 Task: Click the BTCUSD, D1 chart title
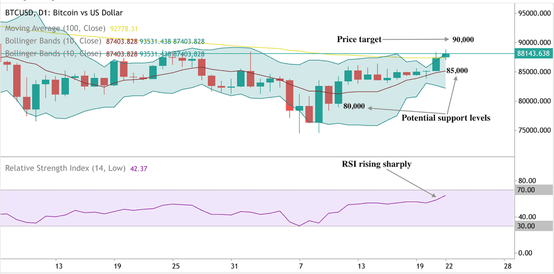tap(64, 13)
